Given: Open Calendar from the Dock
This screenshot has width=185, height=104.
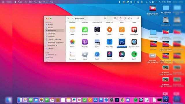Looking at the screenshot, I should [52, 100].
